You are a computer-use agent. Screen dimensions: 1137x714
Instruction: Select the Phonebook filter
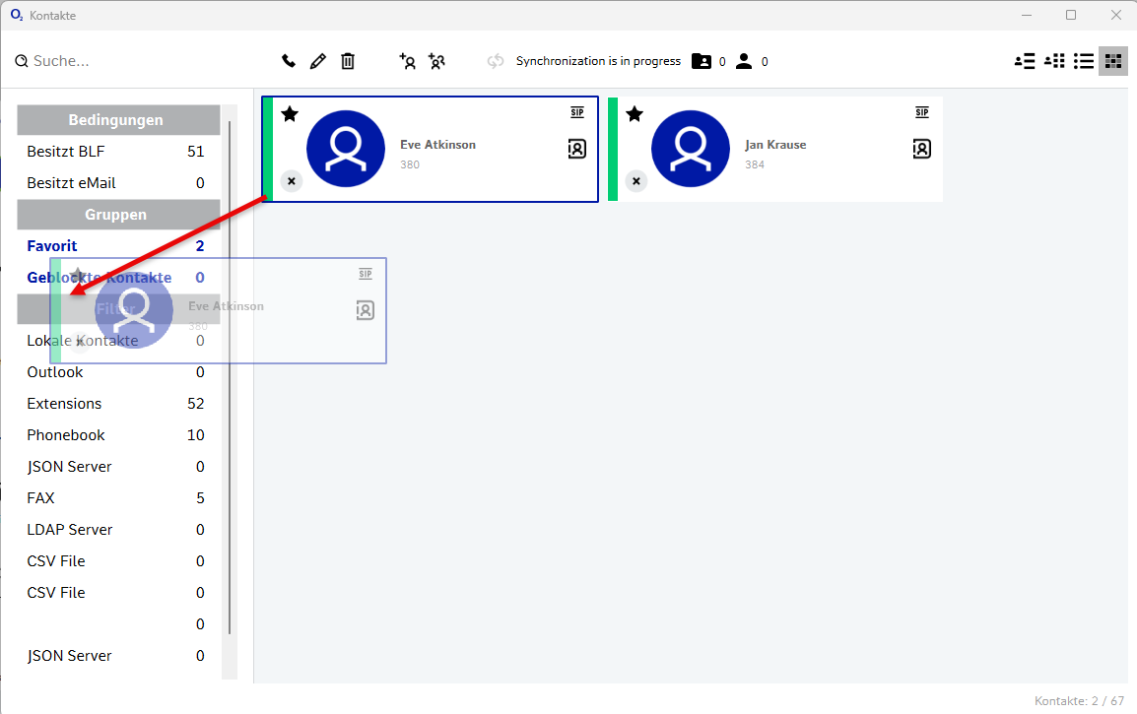coord(66,435)
